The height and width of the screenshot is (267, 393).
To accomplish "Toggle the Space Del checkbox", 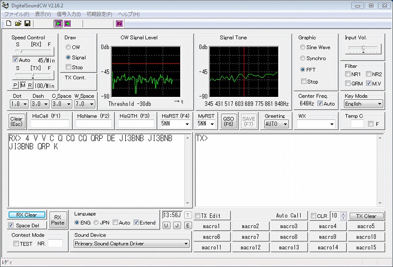I will 12,225.
